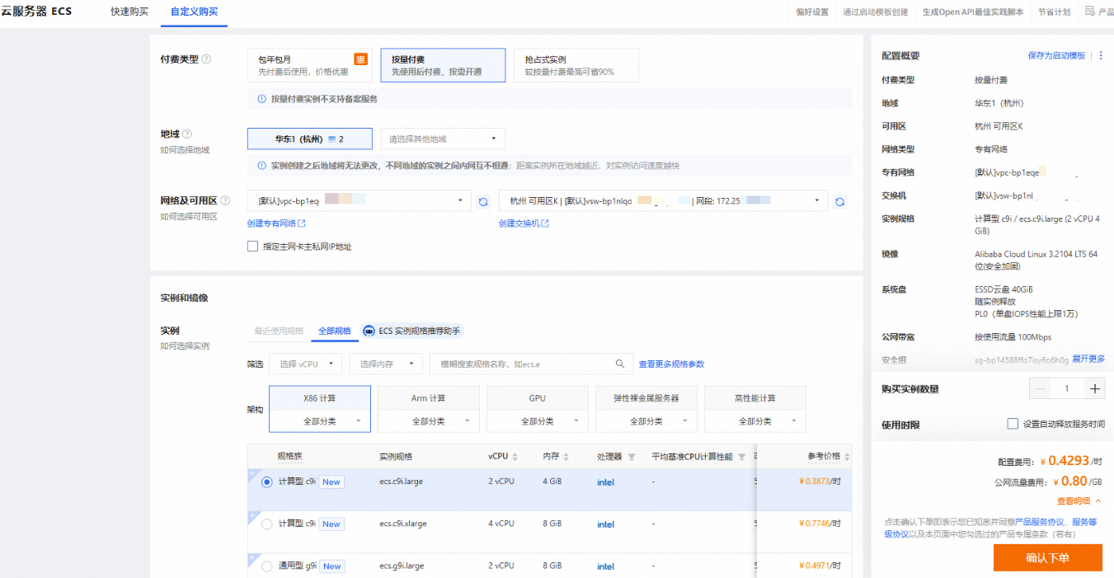Click the help icon next to 地域
The width and height of the screenshot is (1114, 578).
point(187,134)
